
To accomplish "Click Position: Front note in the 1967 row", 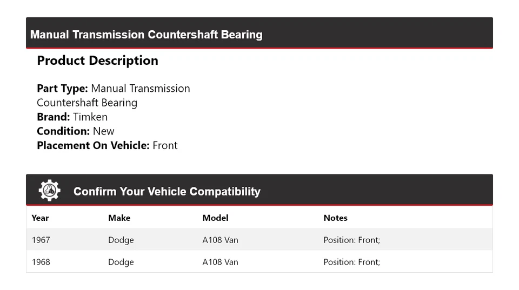I will coord(351,240).
